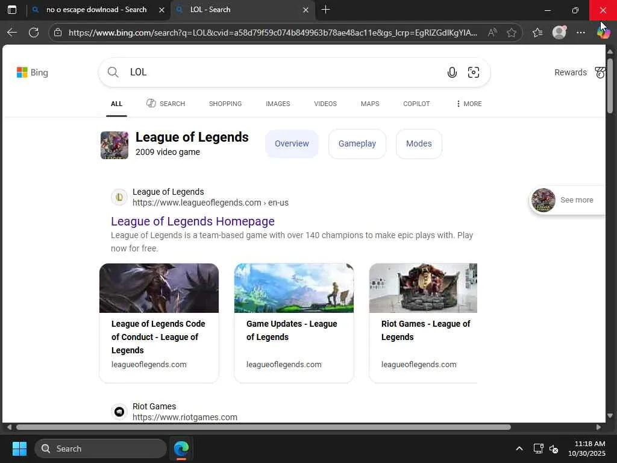Click the horizontal scrollbar thumb

[x=264, y=427]
